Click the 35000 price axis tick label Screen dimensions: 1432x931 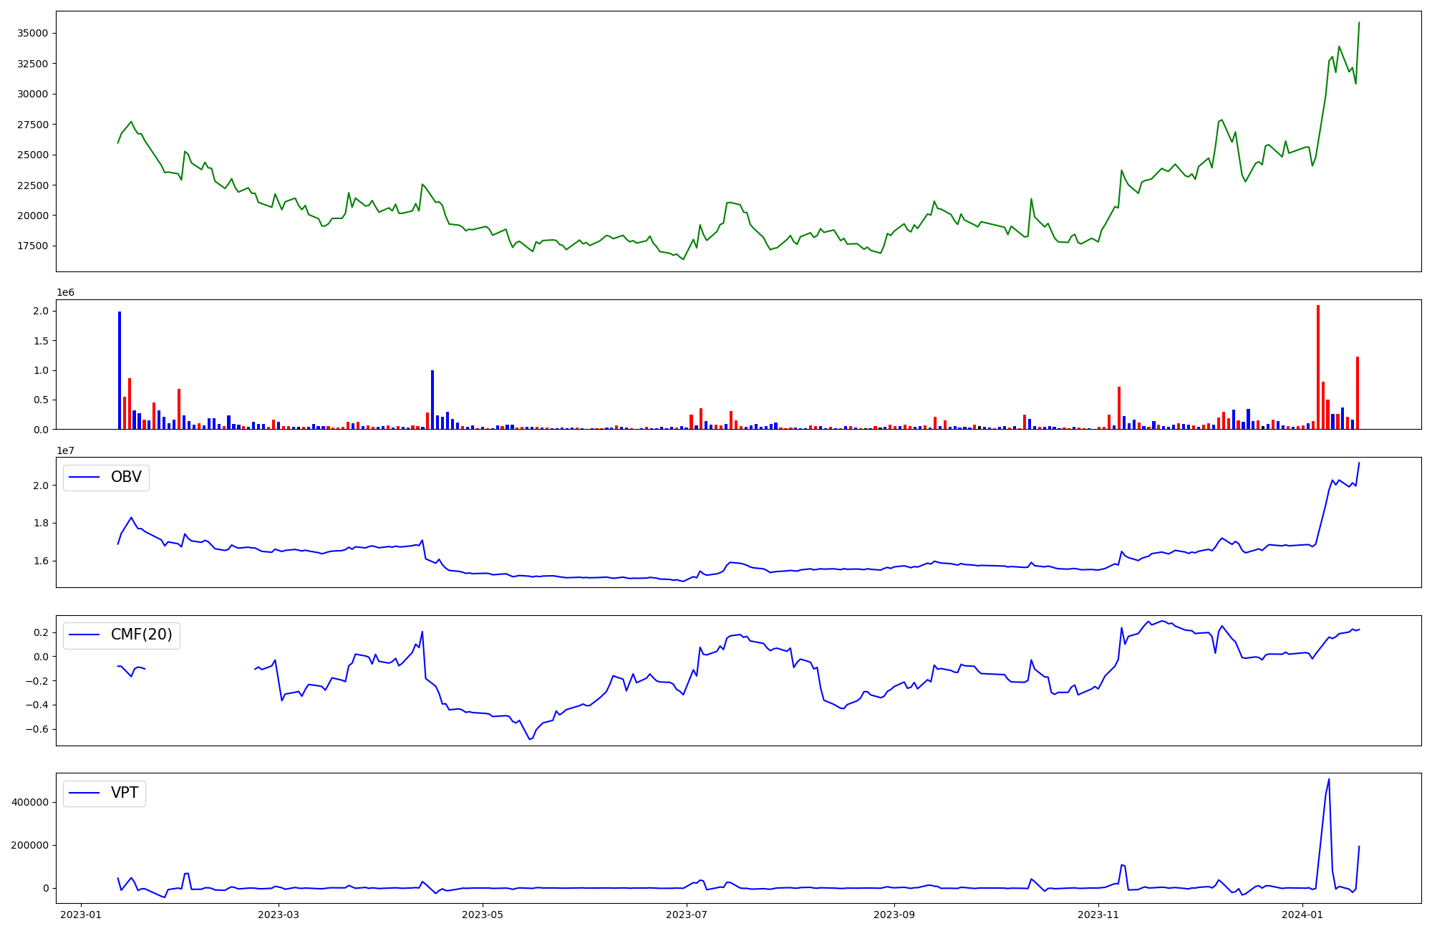[x=32, y=33]
